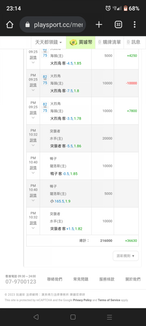Tap the Android recents menu icon
Image resolution: width=146 pixels, height=326 pixels.
tap(110, 317)
